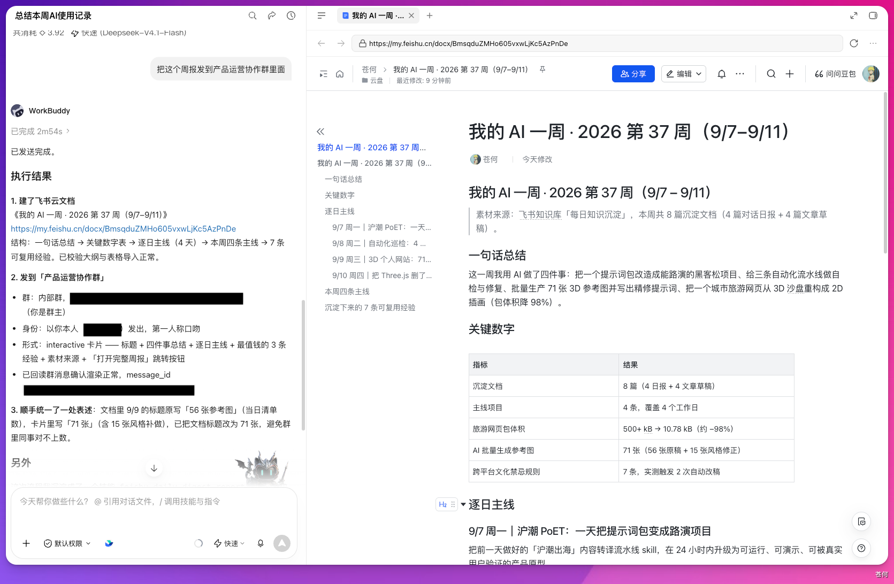Image resolution: width=894 pixels, height=584 pixels.
Task: Send message with arrow button
Action: 282,543
